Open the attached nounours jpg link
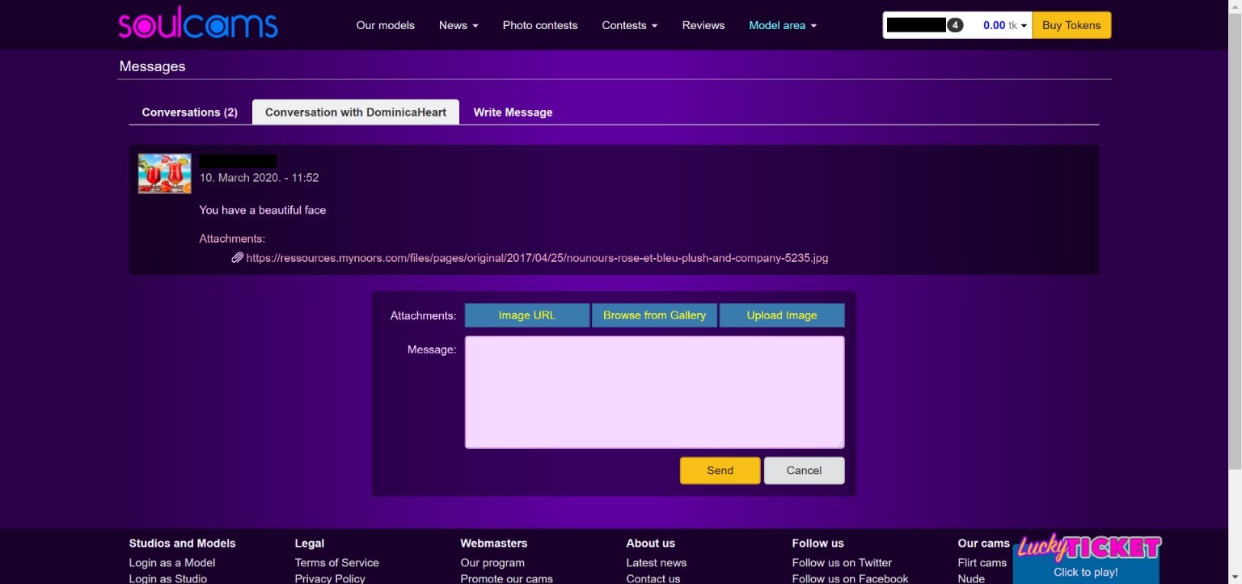Viewport: 1242px width, 584px height. click(x=537, y=258)
